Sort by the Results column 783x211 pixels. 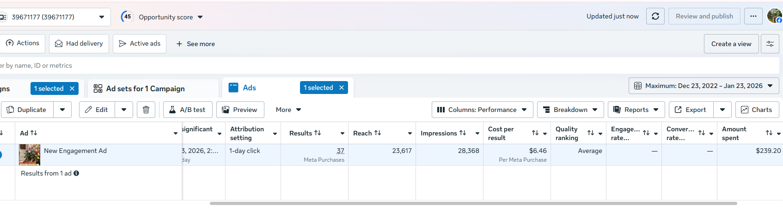318,133
